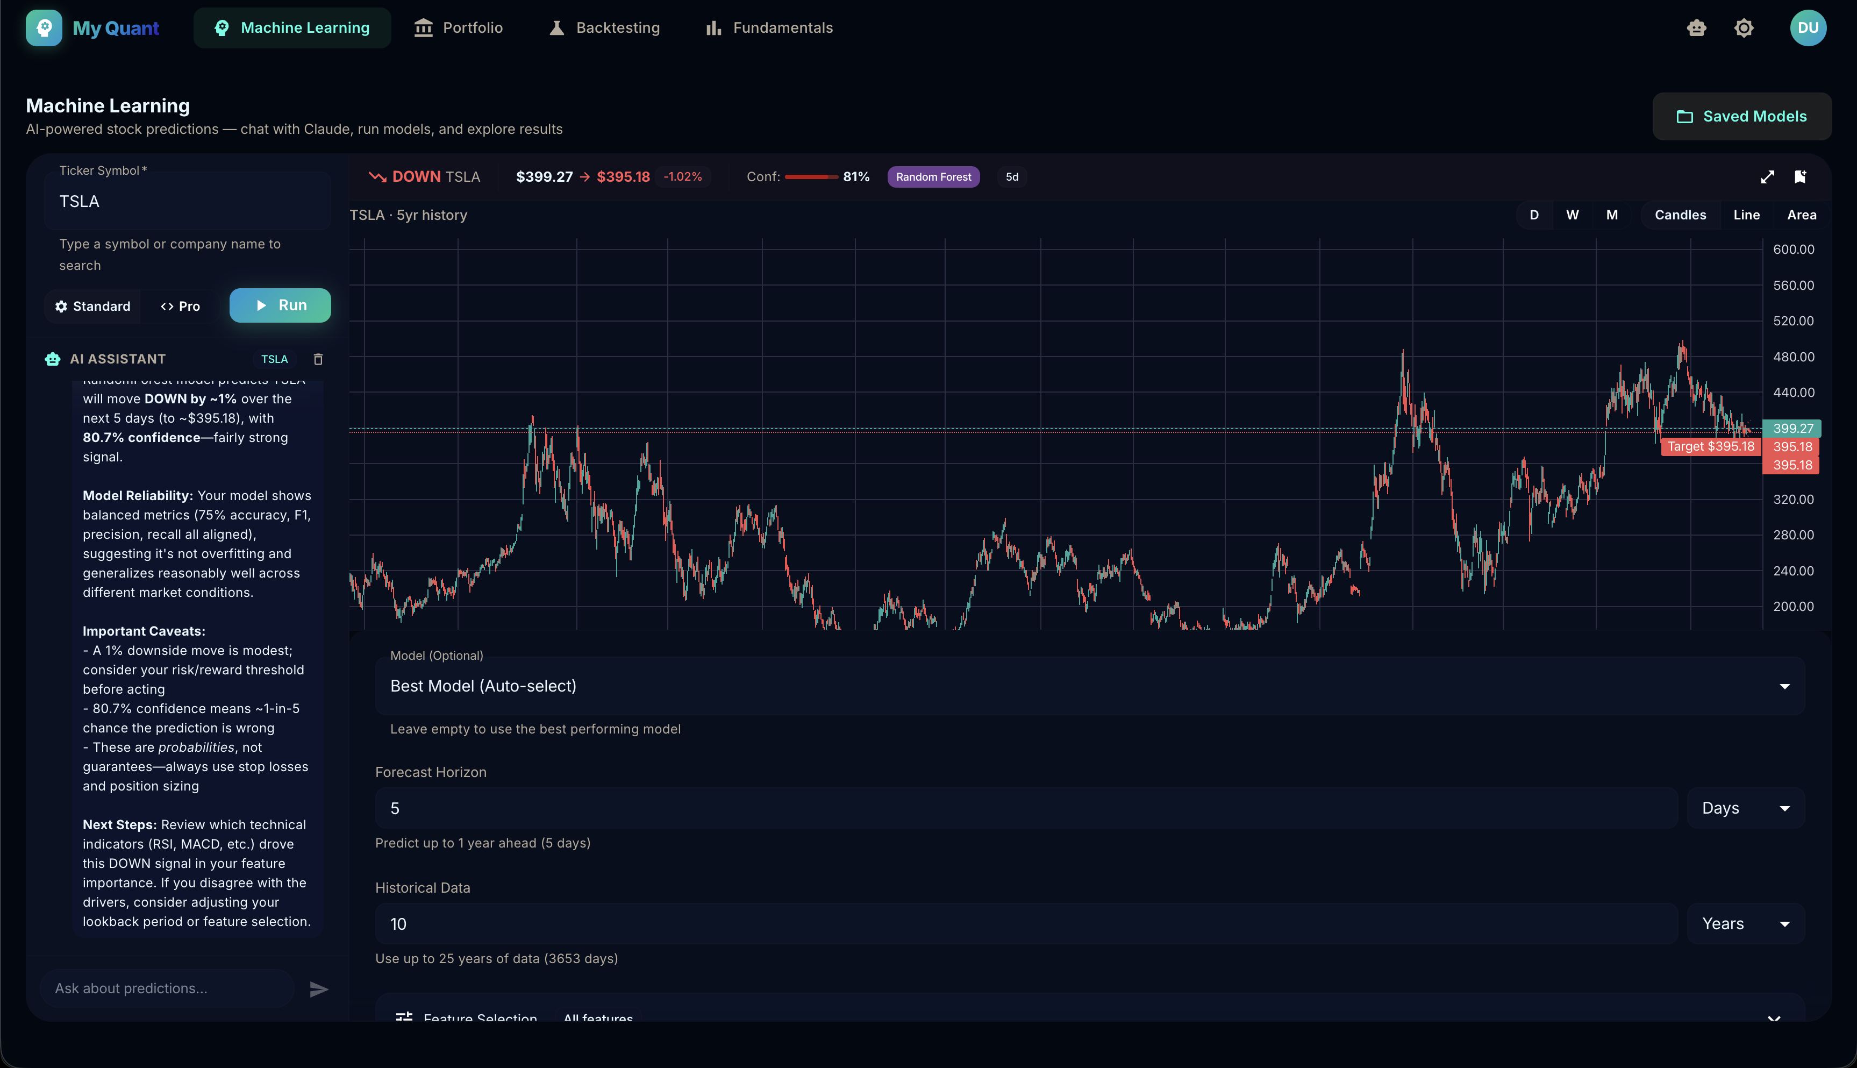The height and width of the screenshot is (1068, 1857).
Task: Open the Historical Data Years unit dropdown
Action: point(1746,924)
